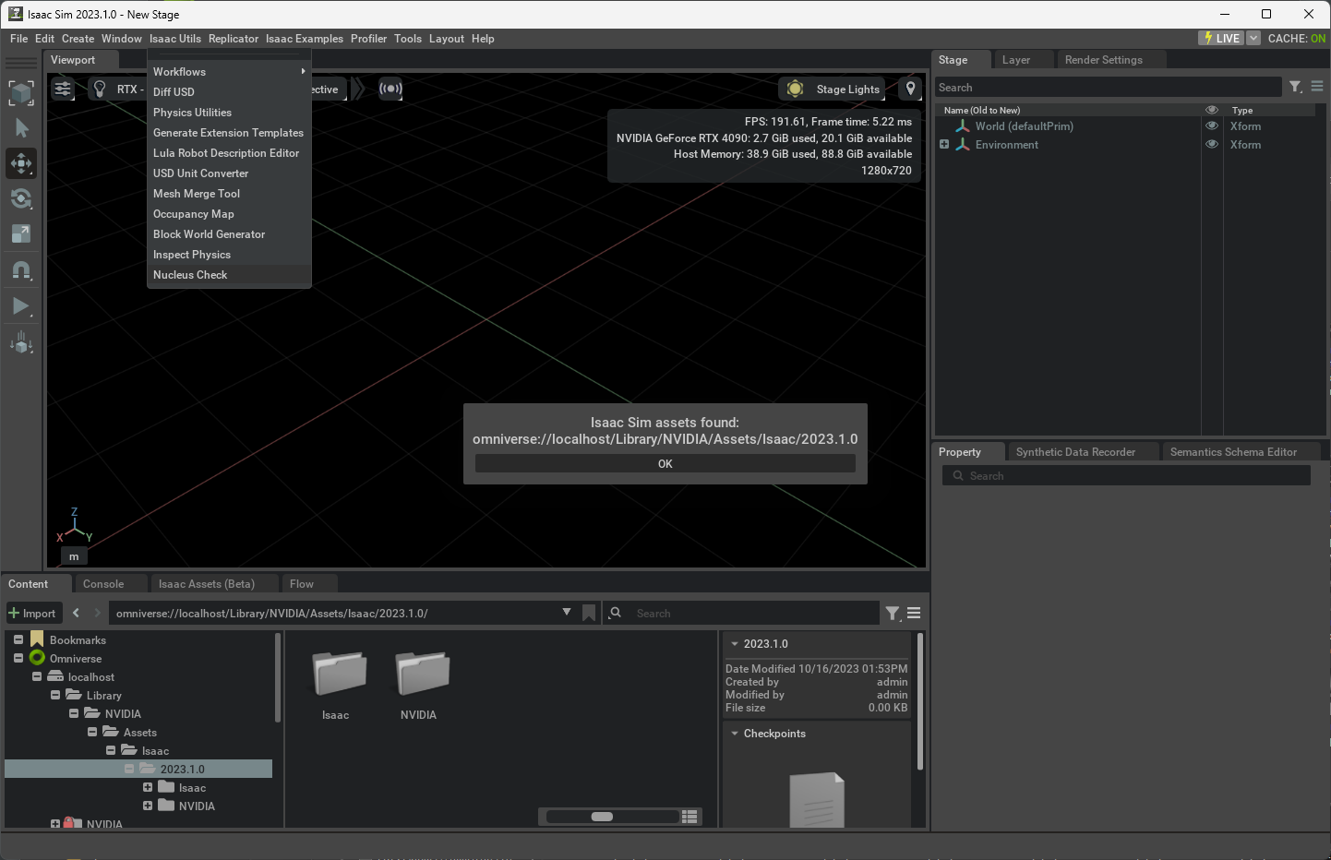Expand the Isaac subfolder under 2023.1.0
1331x860 pixels.
(x=148, y=787)
